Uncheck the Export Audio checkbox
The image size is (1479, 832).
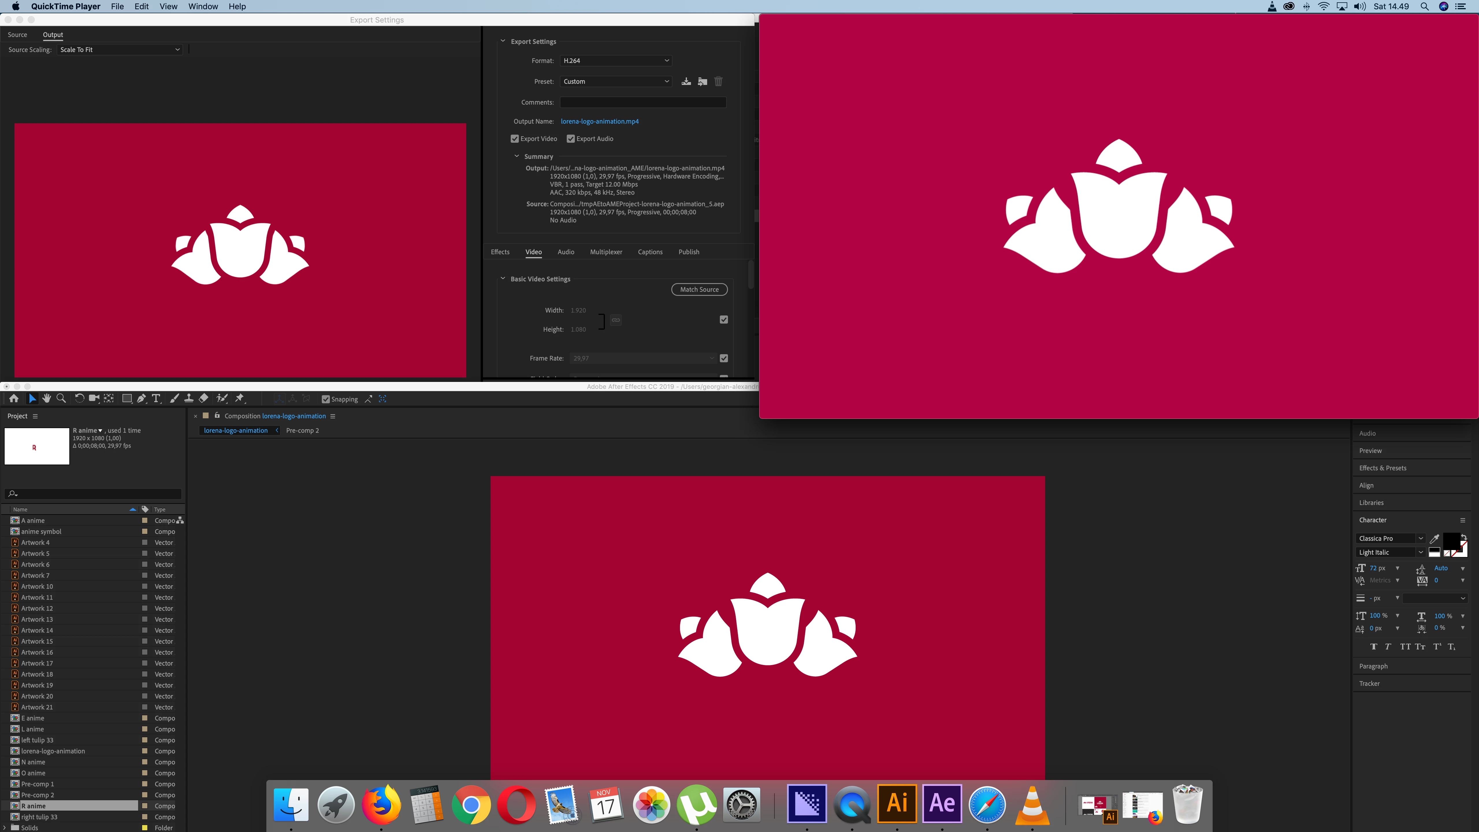point(571,139)
